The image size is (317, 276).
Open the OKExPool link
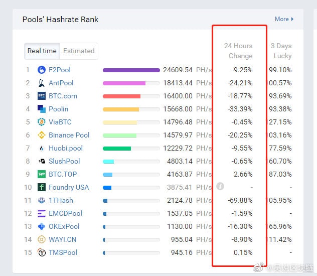(64, 226)
